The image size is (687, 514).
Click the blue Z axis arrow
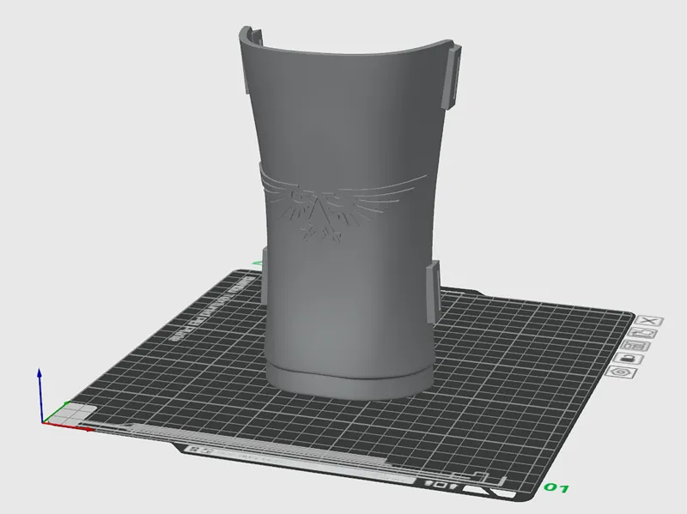point(40,394)
